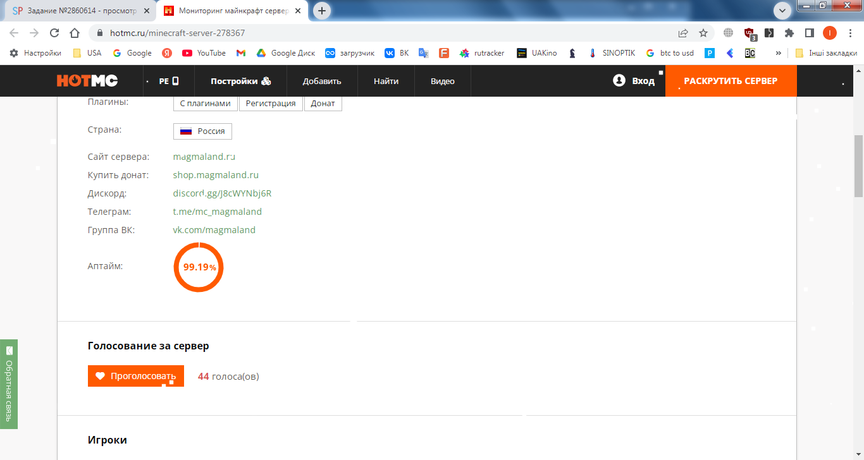The height and width of the screenshot is (460, 864).
Task: Open the PE mobile servers section
Action: point(168,81)
